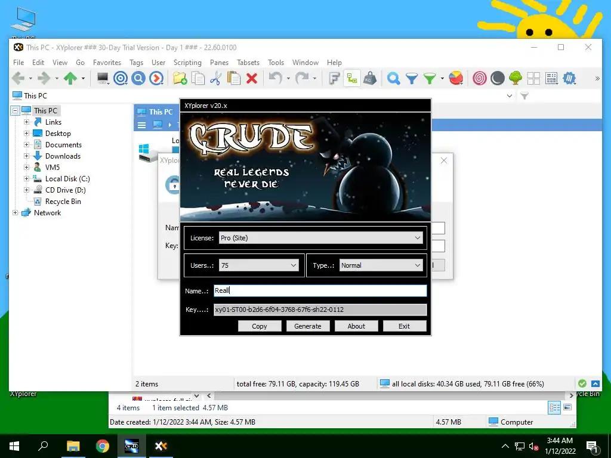The image size is (611, 458).
Task: Click the taskbar Search magnifier
Action: (x=43, y=446)
